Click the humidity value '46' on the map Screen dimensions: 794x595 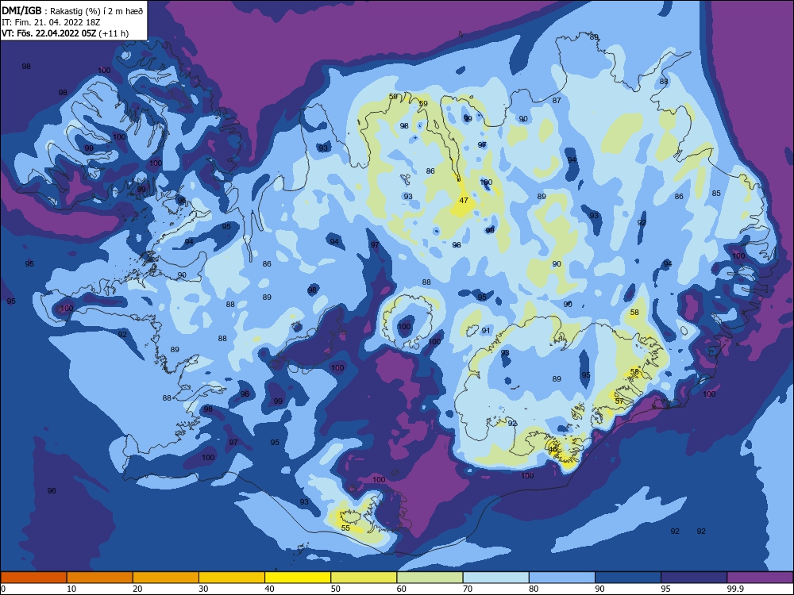click(x=553, y=449)
